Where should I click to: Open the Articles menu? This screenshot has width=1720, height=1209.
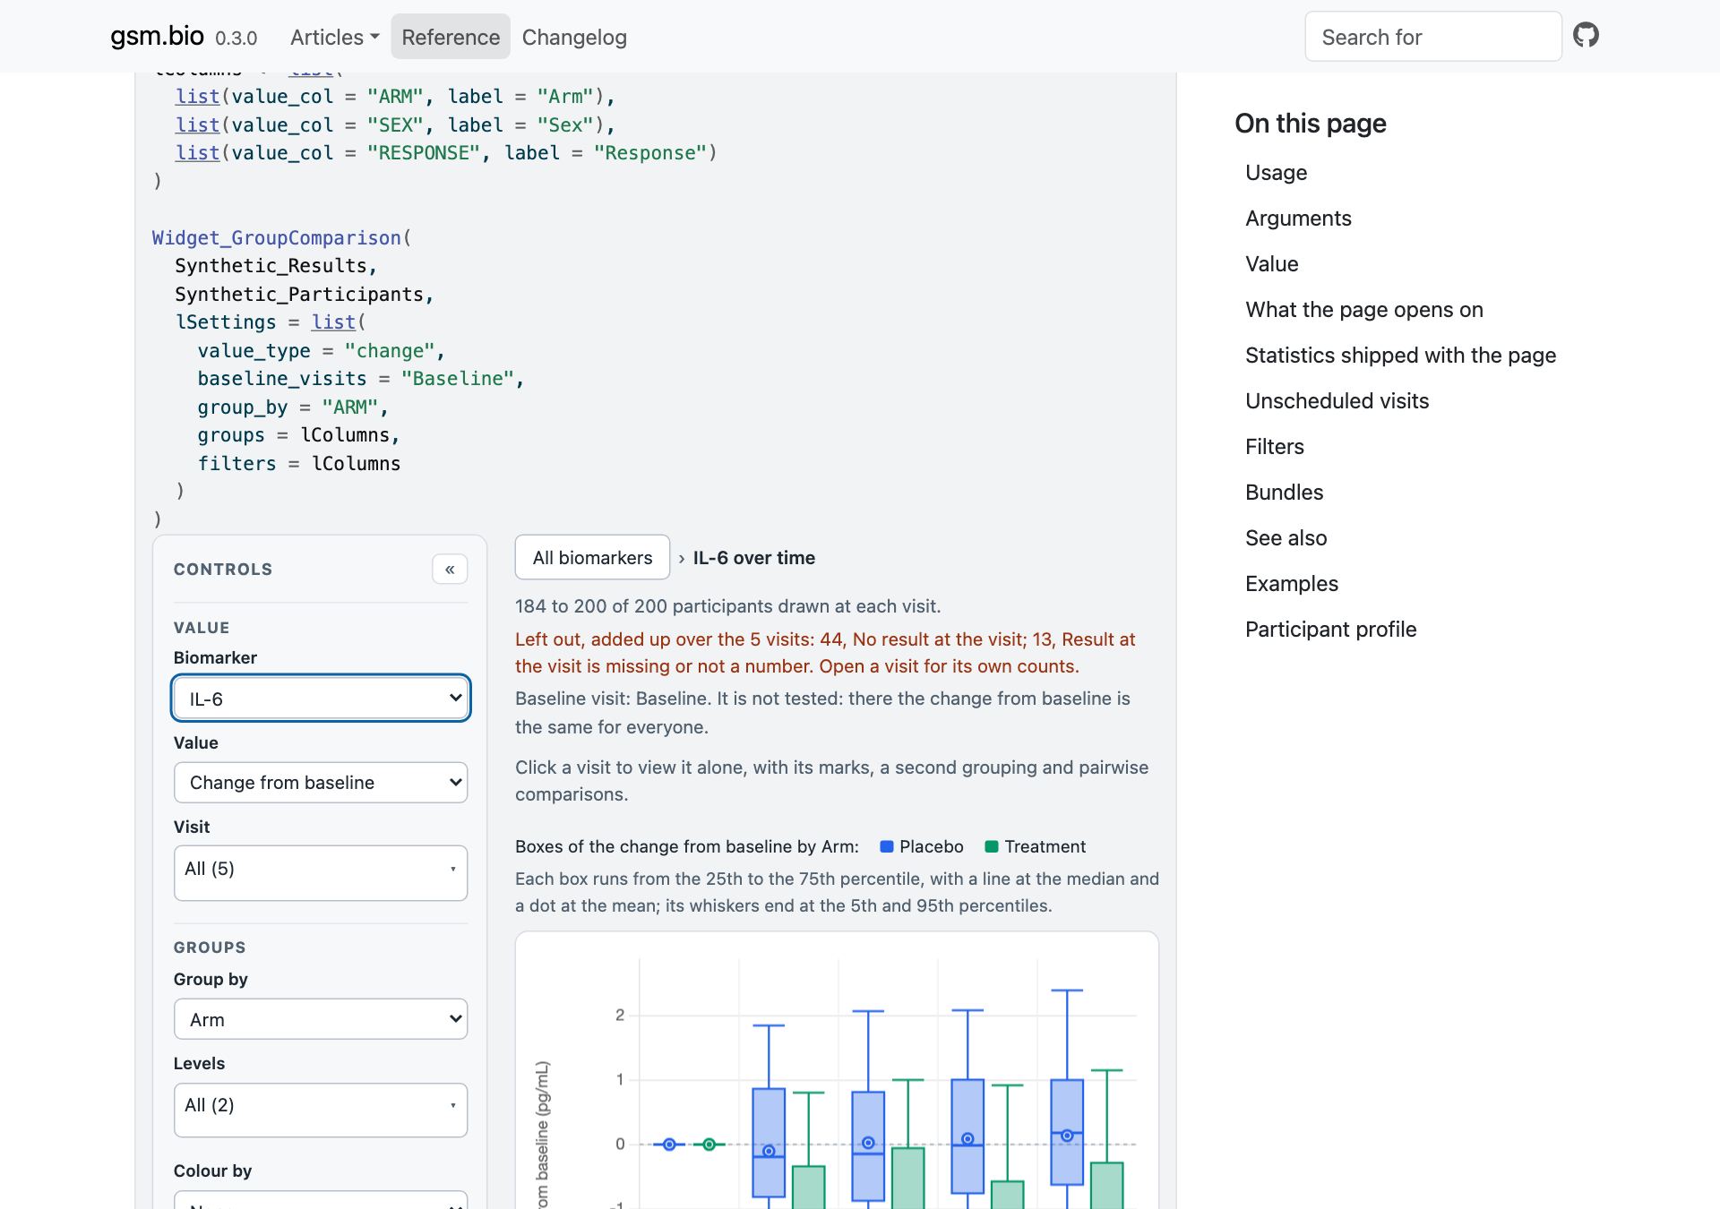click(335, 38)
